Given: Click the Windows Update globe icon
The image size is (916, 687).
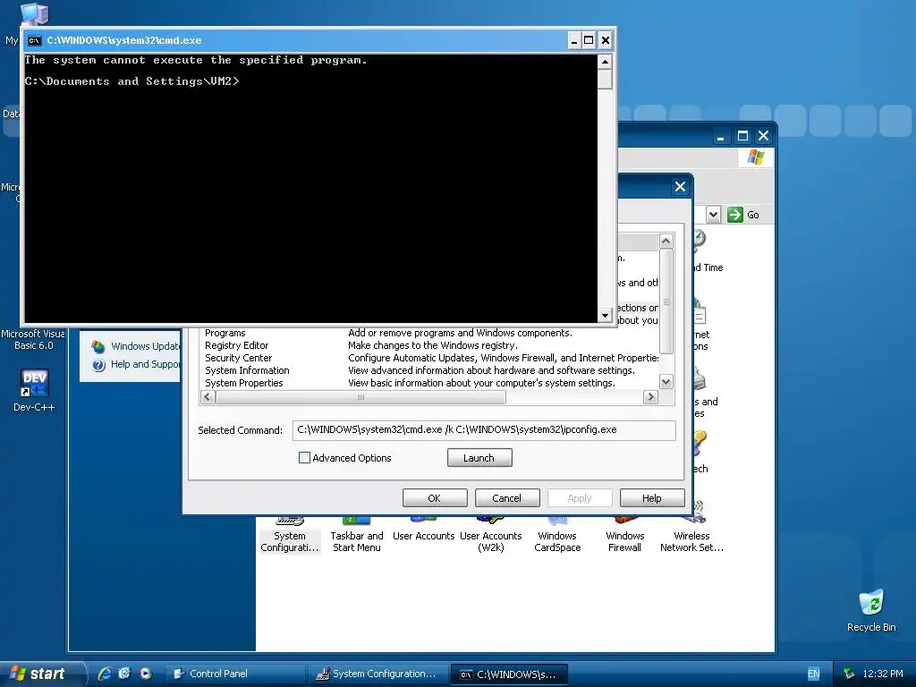Looking at the screenshot, I should 98,346.
